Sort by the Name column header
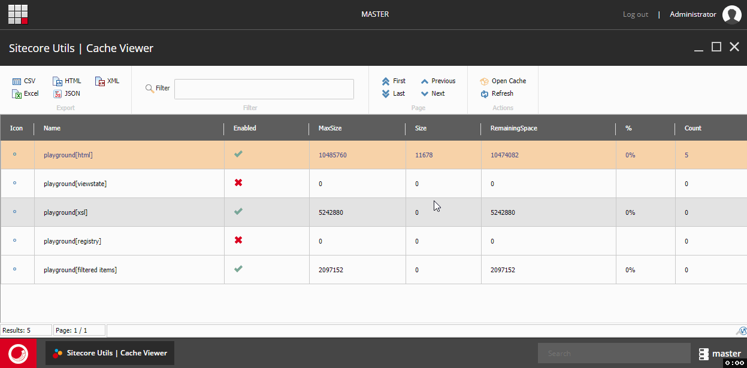 point(52,128)
